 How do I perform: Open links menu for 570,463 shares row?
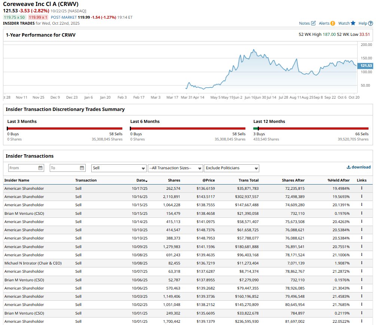coord(362,288)
